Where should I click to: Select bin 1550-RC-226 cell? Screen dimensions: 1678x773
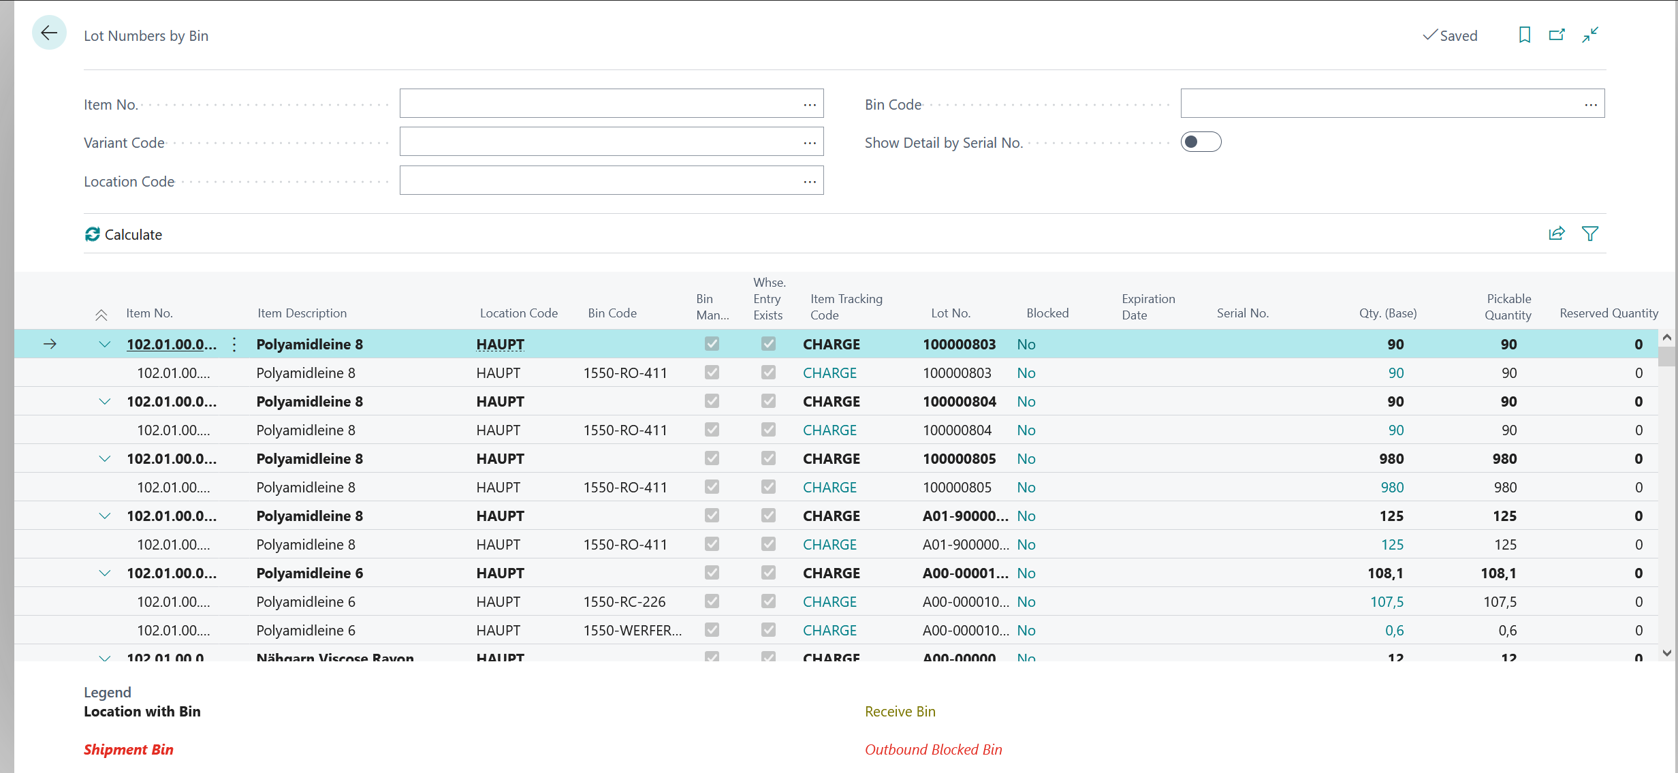pyautogui.click(x=624, y=602)
